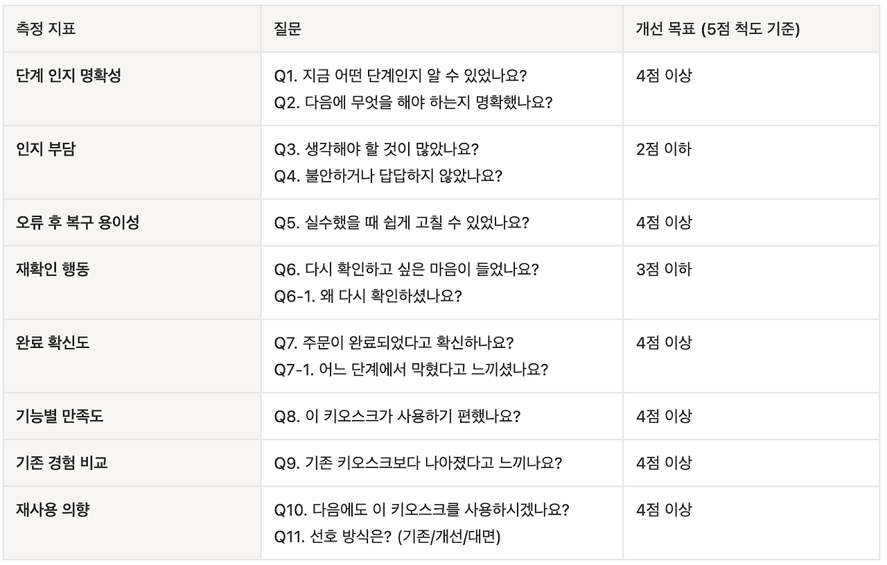Click the 질문 column header
This screenshot has height=565, width=887.
pos(288,29)
